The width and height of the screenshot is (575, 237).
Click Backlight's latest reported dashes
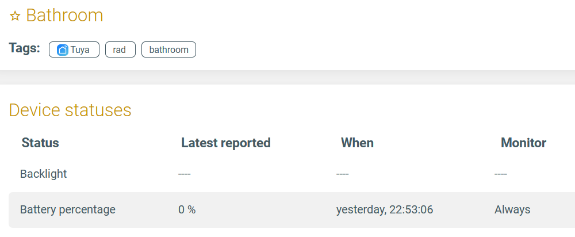click(x=185, y=174)
